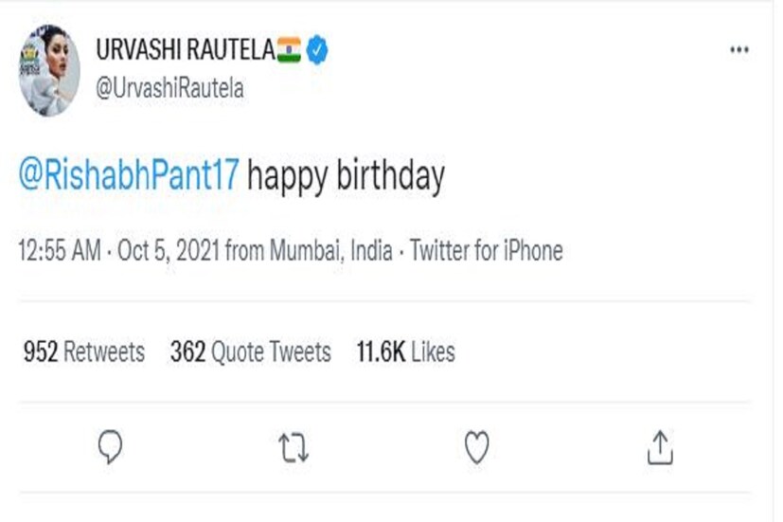Click the Twitter for iPhone source label

point(486,251)
